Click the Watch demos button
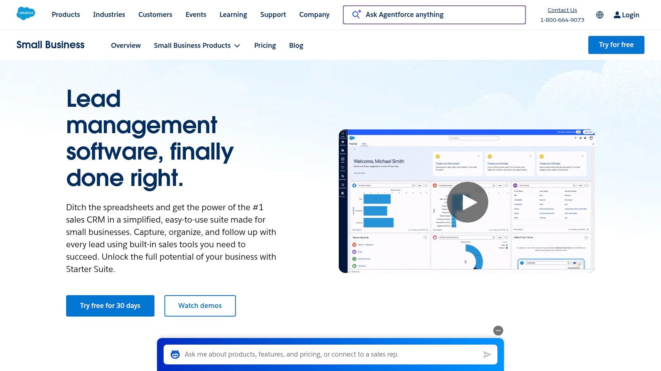Image resolution: width=661 pixels, height=371 pixels. coord(200,305)
